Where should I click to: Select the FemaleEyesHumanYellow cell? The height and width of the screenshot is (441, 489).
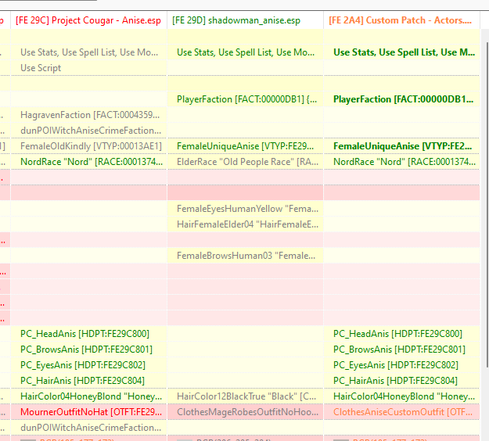tap(245, 209)
